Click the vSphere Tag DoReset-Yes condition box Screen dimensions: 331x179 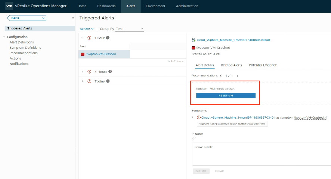click(x=232, y=124)
